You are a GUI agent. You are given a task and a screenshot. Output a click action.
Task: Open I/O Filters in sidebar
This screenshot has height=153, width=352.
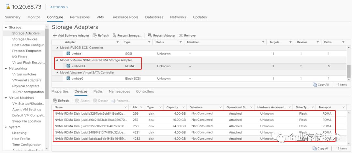pos(20,57)
